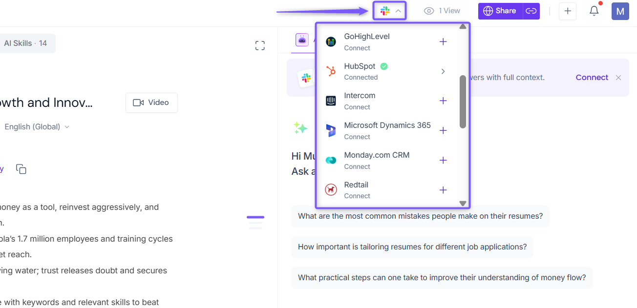Click the plus icon in top bar
This screenshot has width=637, height=308.
567,11
